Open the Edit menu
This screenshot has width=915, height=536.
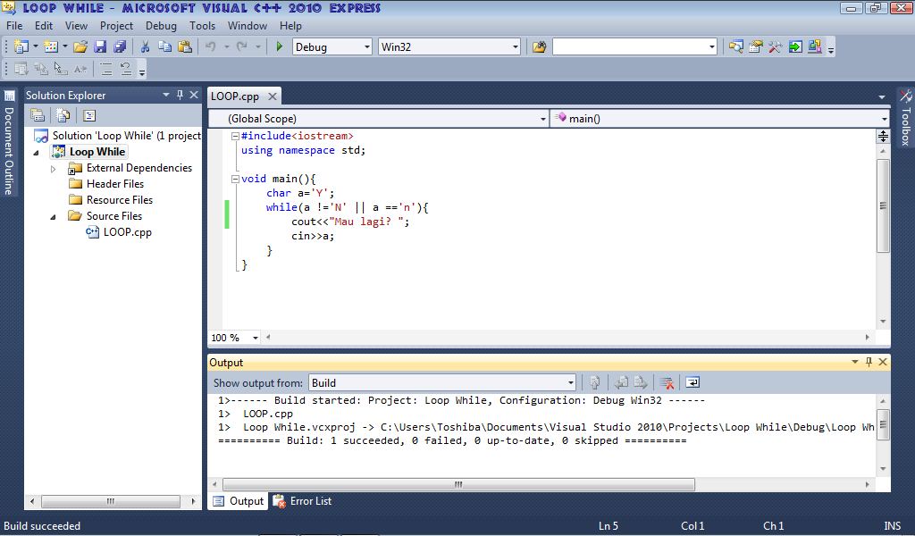44,26
